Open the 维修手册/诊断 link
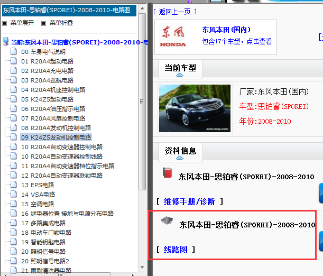This screenshot has width=323, height=276. (x=189, y=201)
